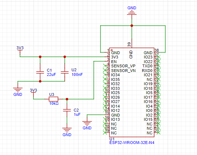Select capacitor C2 symbol

tap(67, 110)
